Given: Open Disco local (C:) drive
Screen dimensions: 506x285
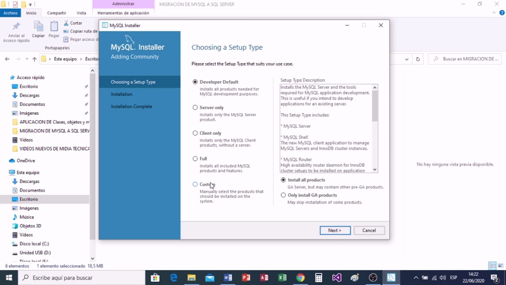Looking at the screenshot, I should 34,244.
